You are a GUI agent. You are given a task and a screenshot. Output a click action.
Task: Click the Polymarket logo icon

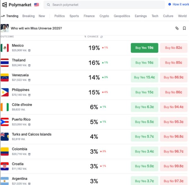point(4,5)
